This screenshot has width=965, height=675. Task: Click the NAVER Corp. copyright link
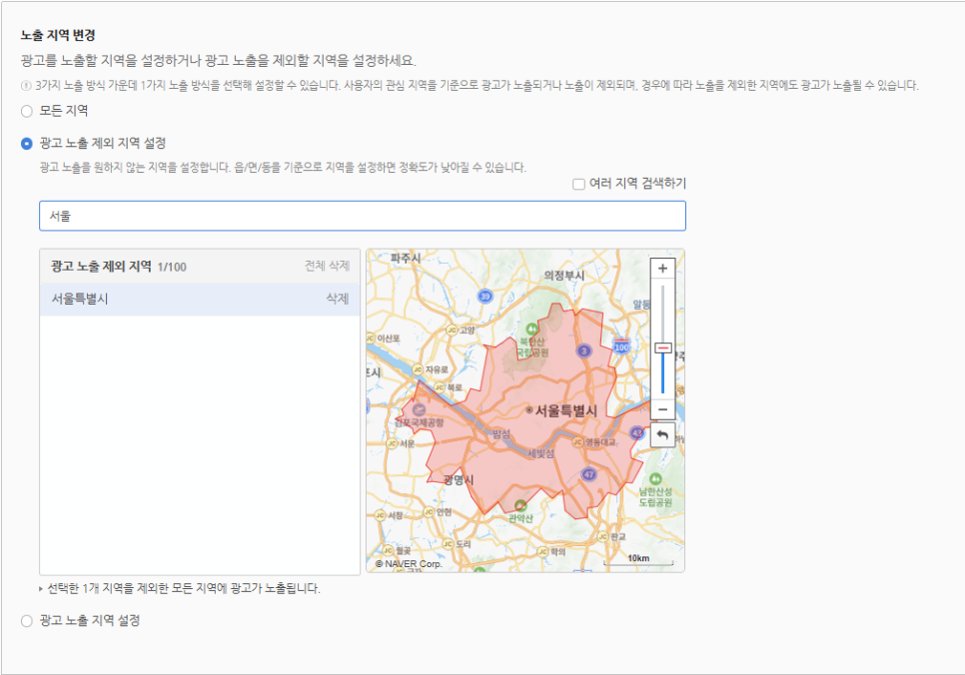(409, 563)
